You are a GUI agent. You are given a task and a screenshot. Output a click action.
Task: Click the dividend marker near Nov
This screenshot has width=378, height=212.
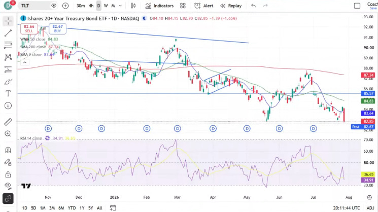tap(48, 129)
